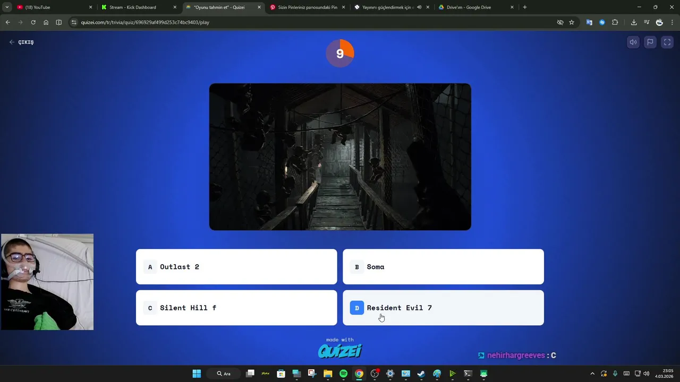680x382 pixels.
Task: Open browser downloads
Action: (x=634, y=22)
